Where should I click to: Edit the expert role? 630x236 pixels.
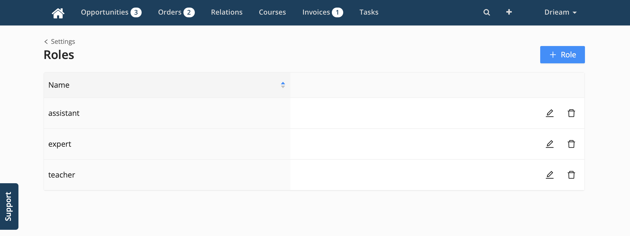[550, 144]
